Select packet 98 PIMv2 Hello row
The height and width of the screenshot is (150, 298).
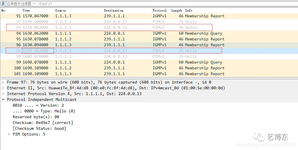click(149, 56)
